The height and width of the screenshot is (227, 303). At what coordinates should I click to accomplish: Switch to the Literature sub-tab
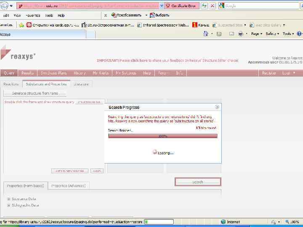[x=81, y=84]
